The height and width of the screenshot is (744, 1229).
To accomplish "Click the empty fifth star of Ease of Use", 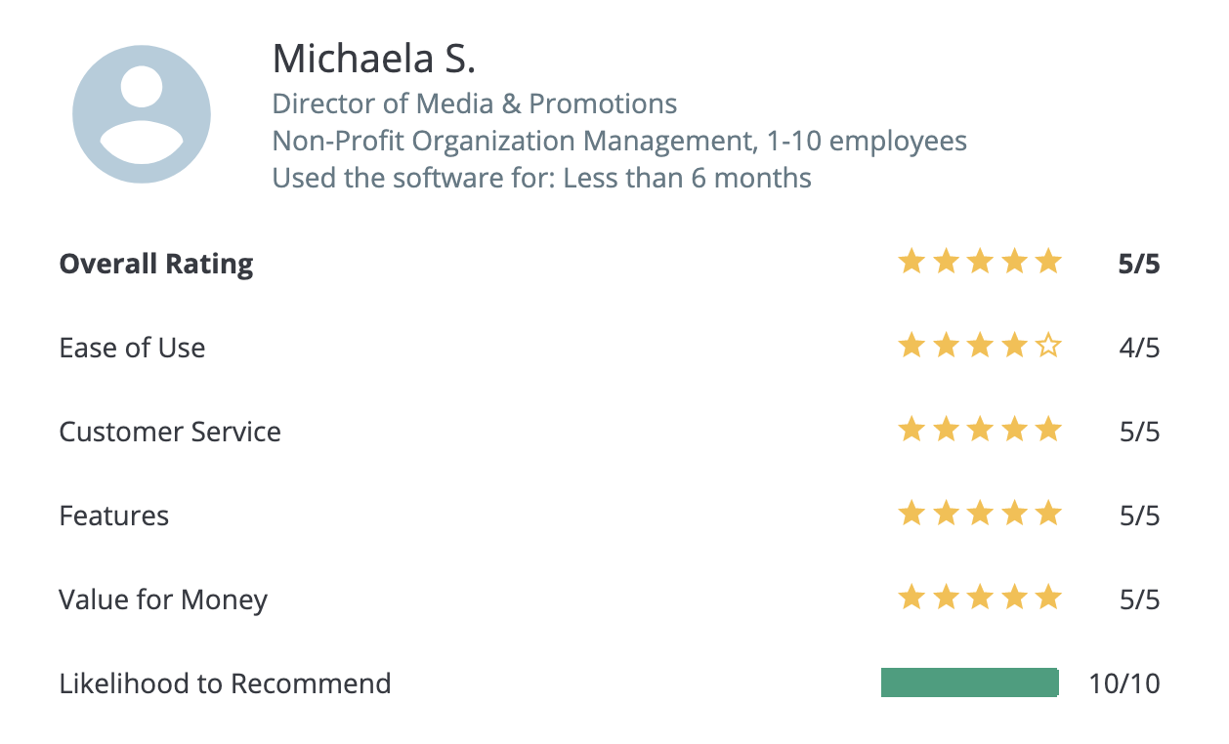I will pyautogui.click(x=1048, y=346).
